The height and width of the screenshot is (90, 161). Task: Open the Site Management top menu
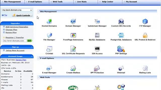click(12, 2)
